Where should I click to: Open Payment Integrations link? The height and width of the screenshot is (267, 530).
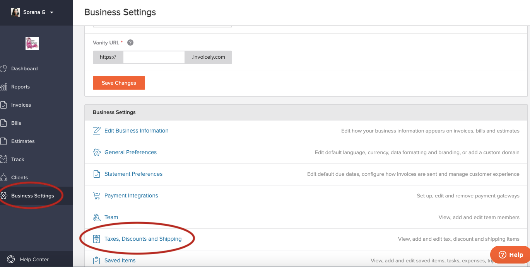coord(131,196)
